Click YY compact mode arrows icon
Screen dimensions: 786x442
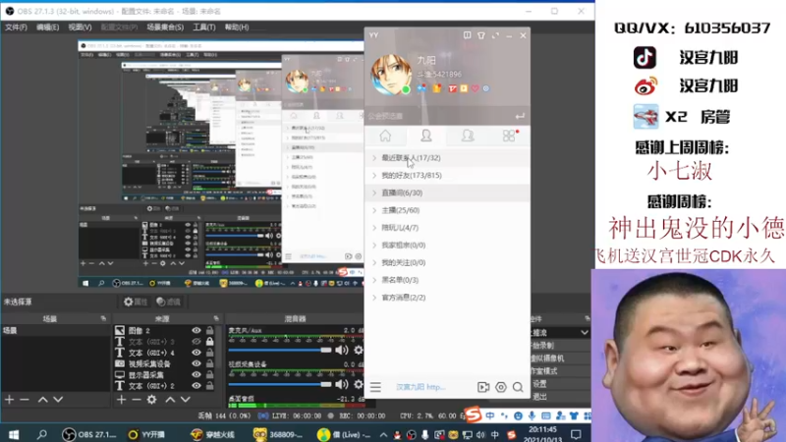tap(495, 35)
